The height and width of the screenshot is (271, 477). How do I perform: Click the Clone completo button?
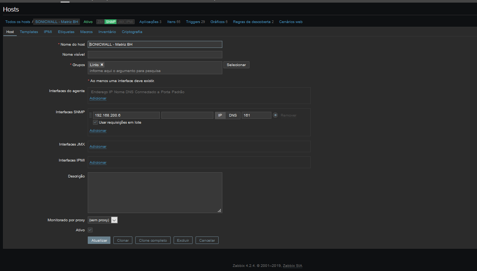click(x=153, y=241)
